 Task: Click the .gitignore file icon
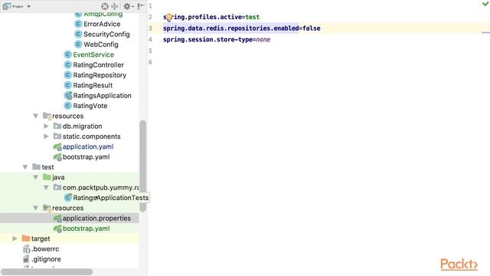click(26, 259)
